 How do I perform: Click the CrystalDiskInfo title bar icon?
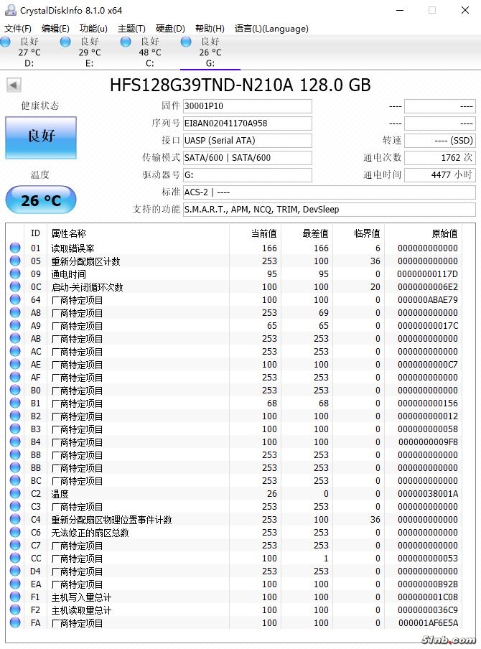click(x=10, y=10)
